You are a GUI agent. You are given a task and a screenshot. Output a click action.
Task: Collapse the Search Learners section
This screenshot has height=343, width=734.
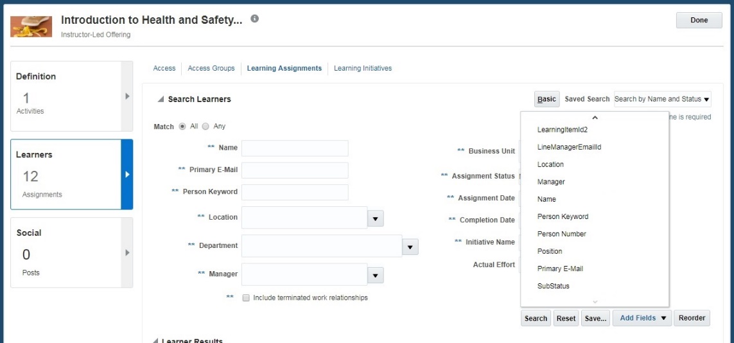[x=160, y=100]
